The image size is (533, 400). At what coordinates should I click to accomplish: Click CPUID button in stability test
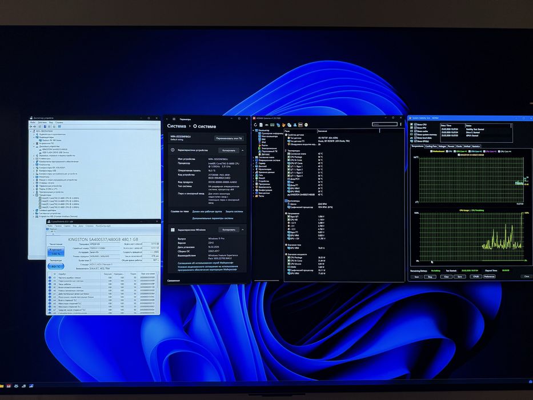[476, 277]
